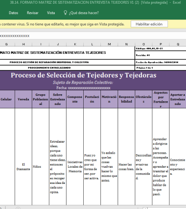186x209 pixels.
Task: Select column H header
Action: pyautogui.click(x=24, y=44)
